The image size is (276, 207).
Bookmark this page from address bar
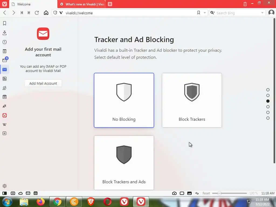199,13
